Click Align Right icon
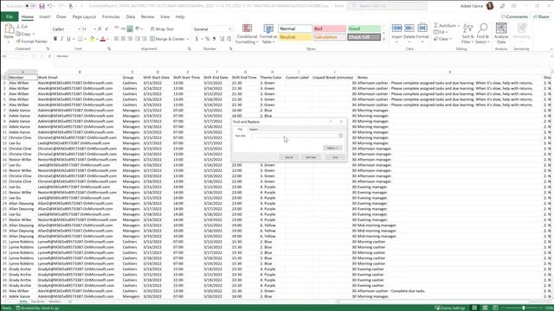Screen dimensions: 554x311 pos(130,39)
